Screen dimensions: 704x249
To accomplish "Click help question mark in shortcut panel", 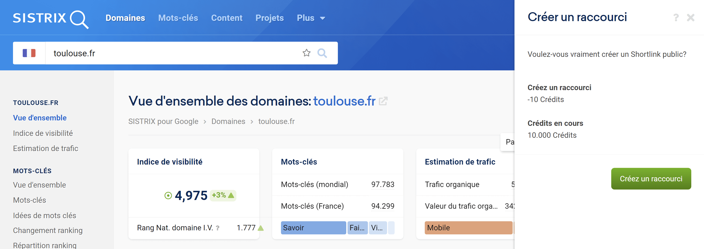I will pos(676,18).
